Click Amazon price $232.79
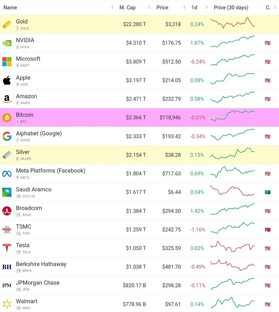 tap(171, 99)
